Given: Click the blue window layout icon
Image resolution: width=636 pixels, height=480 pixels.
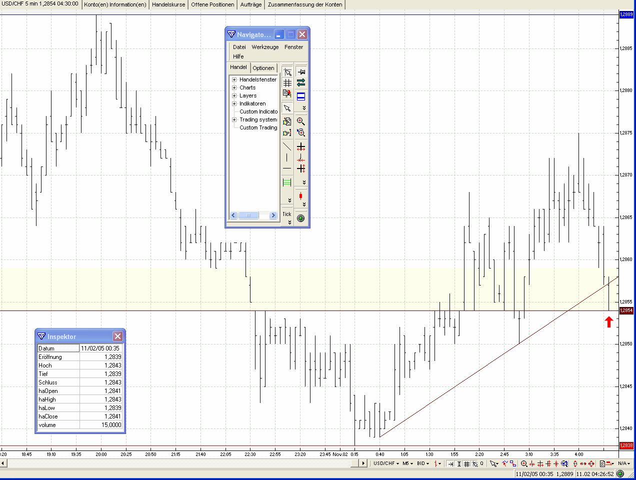Looking at the screenshot, I should click(x=301, y=96).
